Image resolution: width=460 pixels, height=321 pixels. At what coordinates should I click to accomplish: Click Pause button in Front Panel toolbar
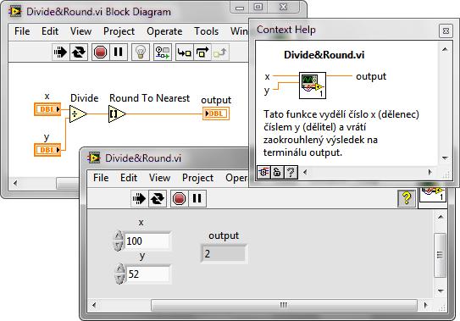(x=197, y=199)
